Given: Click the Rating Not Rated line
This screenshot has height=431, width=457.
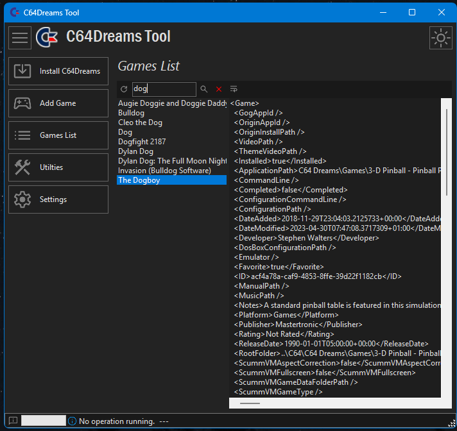Looking at the screenshot, I should point(284,334).
